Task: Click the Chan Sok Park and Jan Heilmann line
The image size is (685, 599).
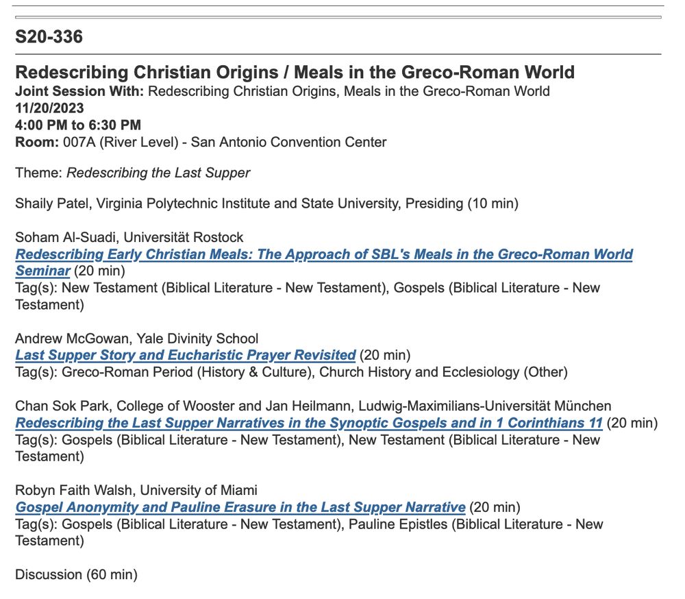Action: click(x=313, y=406)
